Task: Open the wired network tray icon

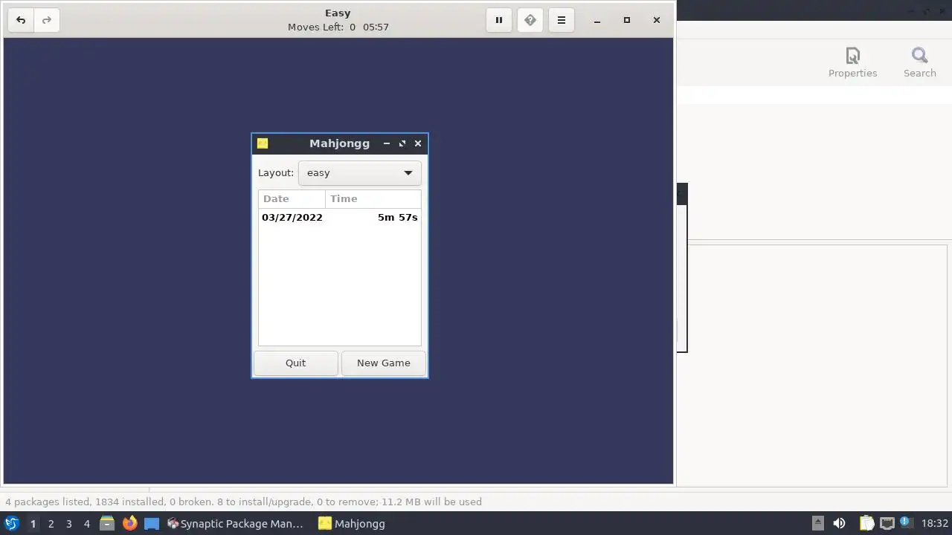Action: coord(887,524)
